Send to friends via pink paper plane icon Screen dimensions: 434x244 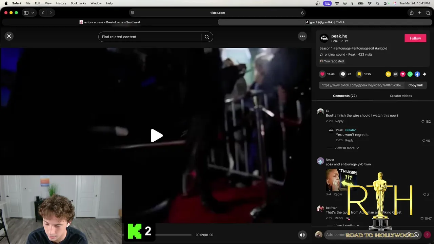click(x=403, y=74)
